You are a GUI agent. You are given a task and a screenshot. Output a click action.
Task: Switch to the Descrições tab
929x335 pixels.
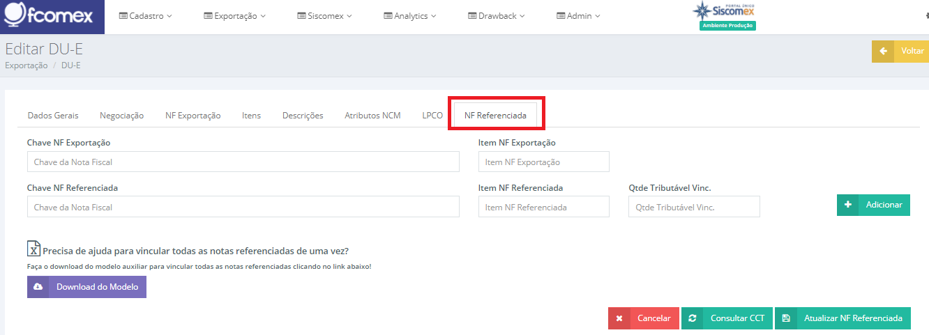point(303,116)
